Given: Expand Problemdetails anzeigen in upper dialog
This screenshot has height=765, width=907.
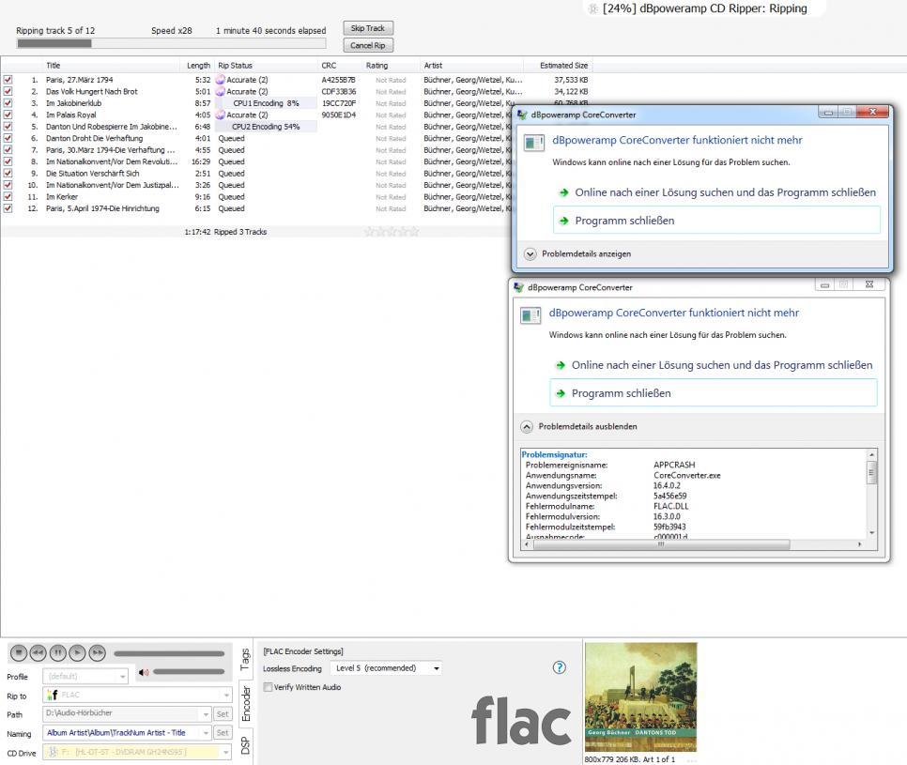Looking at the screenshot, I should tap(530, 253).
